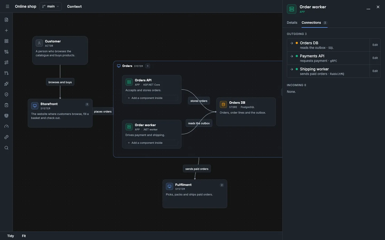Click the Context breadcrumb label
This screenshot has width=385, height=240.
(74, 6)
